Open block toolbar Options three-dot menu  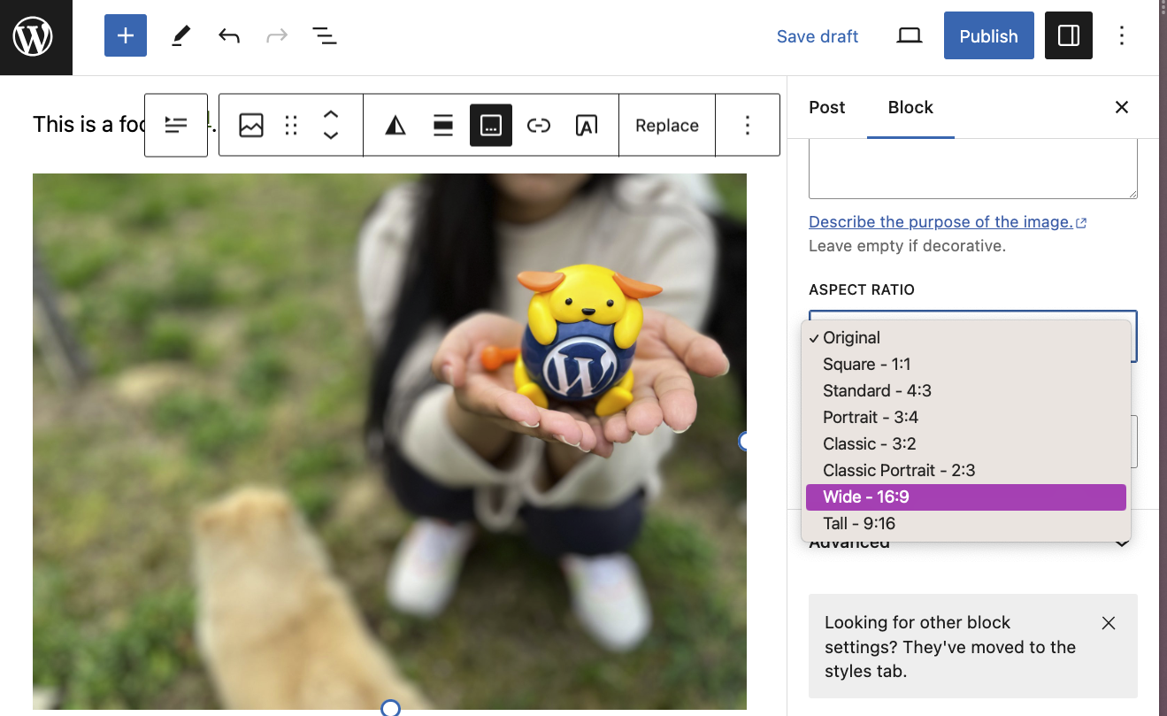coord(747,126)
